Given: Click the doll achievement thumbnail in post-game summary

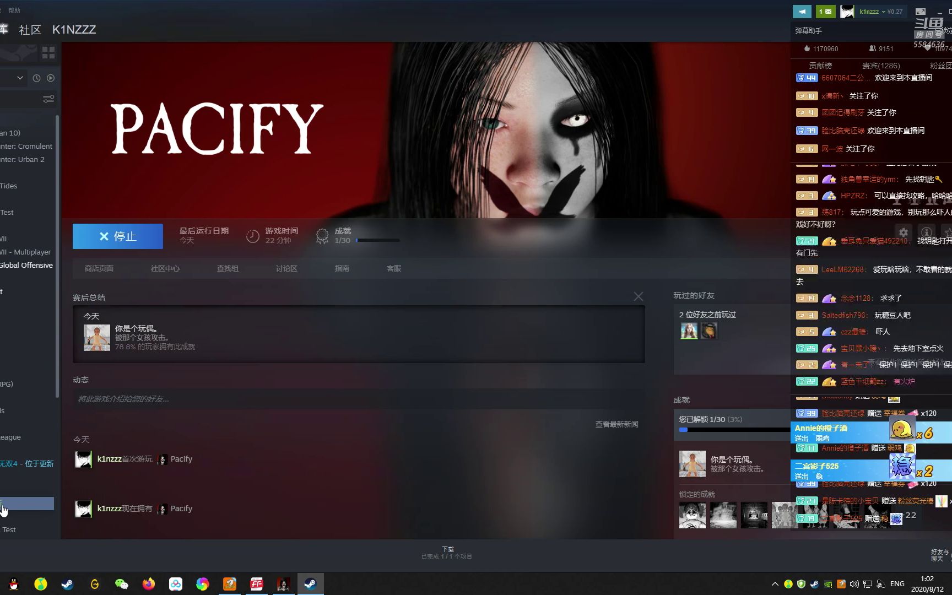Looking at the screenshot, I should click(97, 338).
